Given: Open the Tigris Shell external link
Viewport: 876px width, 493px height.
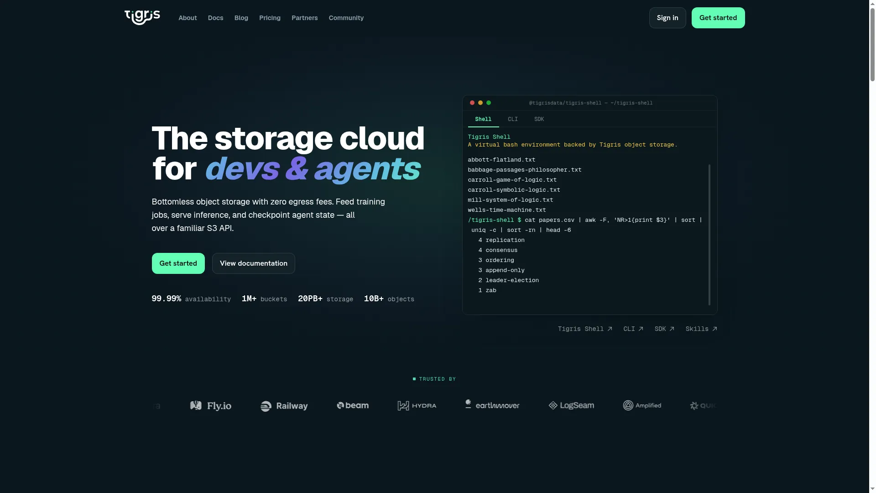Looking at the screenshot, I should tap(585, 329).
